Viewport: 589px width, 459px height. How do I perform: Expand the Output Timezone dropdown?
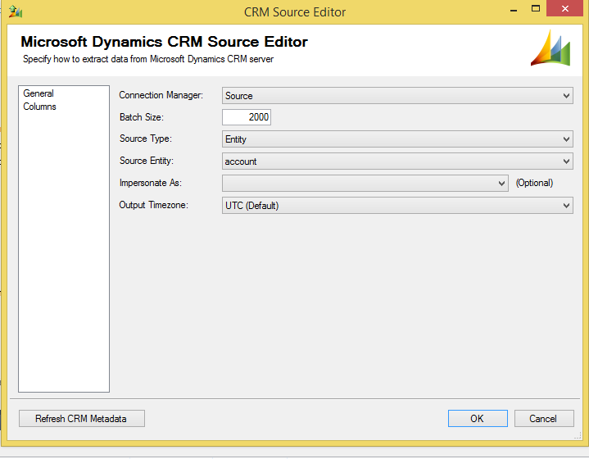[397, 205]
